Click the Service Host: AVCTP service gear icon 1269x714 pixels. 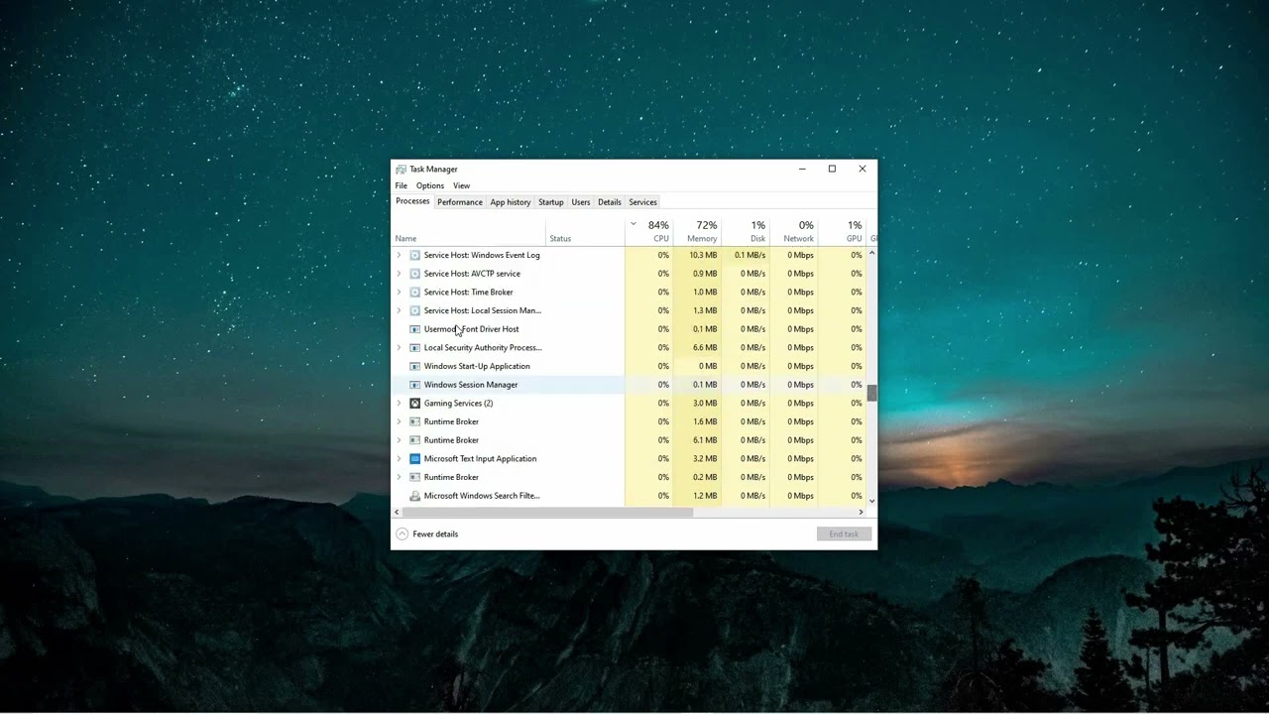tap(415, 274)
